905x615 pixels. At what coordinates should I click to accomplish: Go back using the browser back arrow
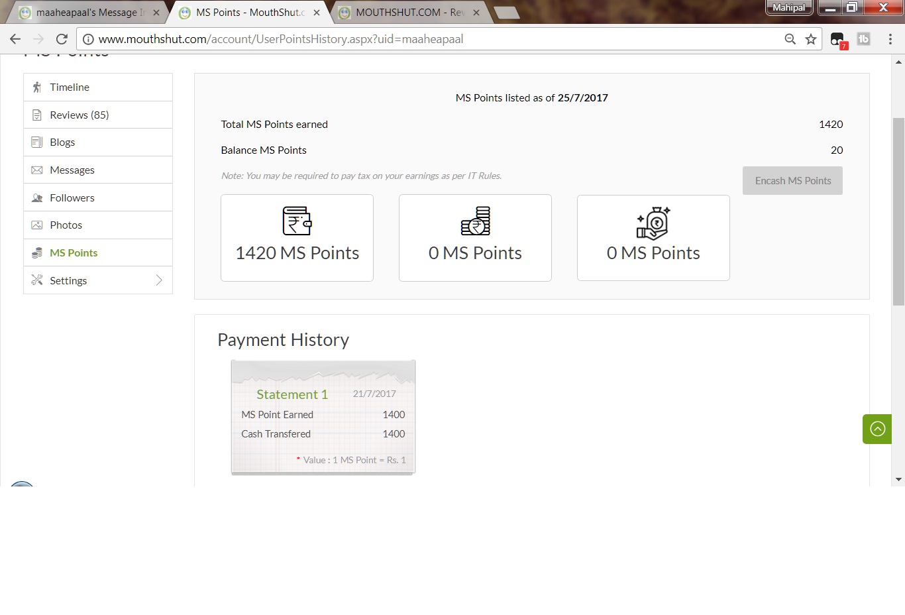coord(15,39)
